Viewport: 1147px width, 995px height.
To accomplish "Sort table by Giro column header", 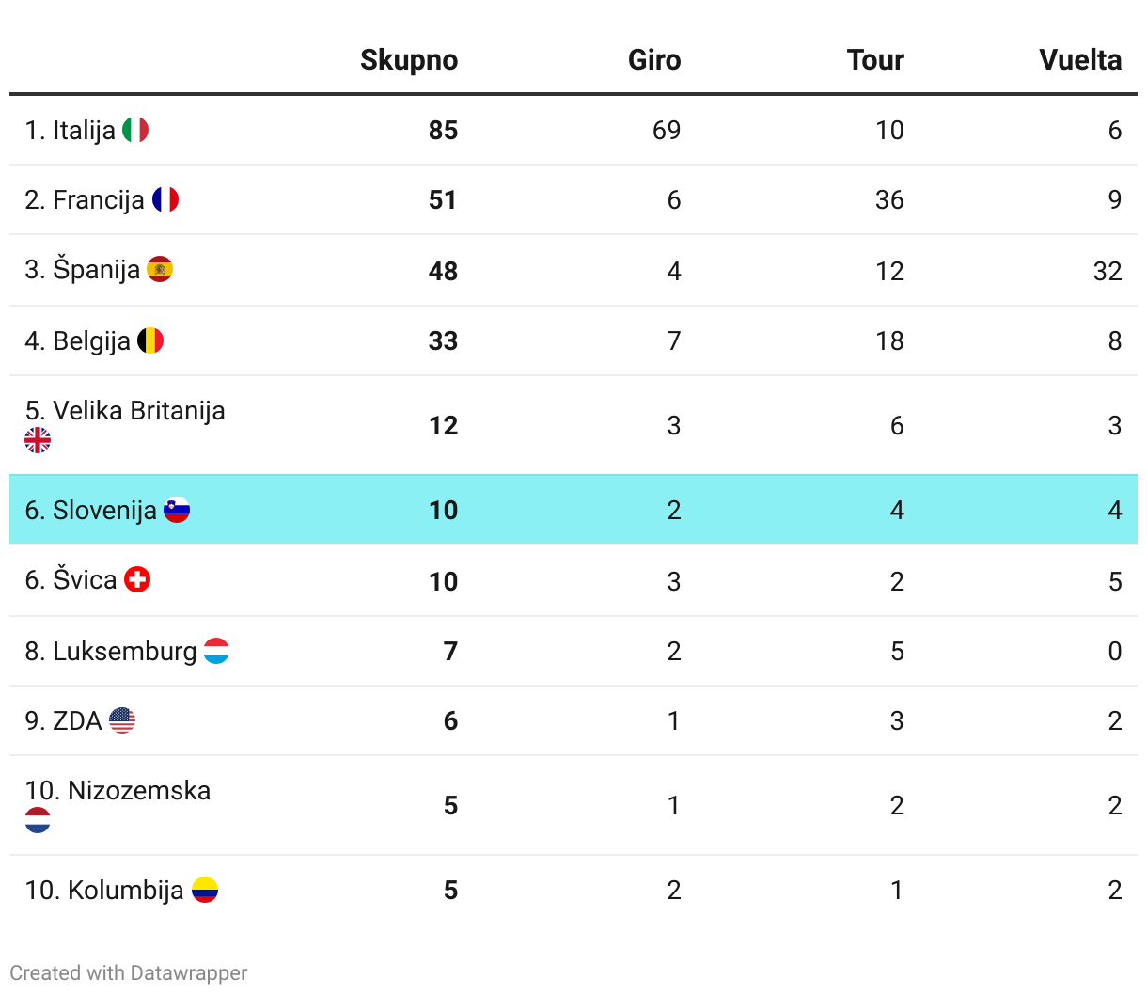I will 653,60.
